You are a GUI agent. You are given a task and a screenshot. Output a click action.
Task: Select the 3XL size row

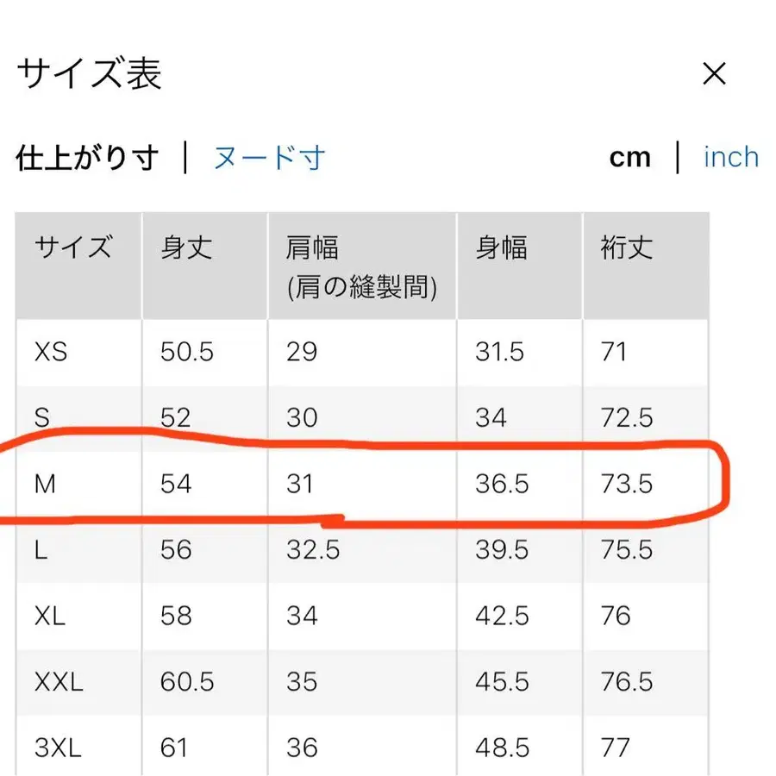(53, 747)
